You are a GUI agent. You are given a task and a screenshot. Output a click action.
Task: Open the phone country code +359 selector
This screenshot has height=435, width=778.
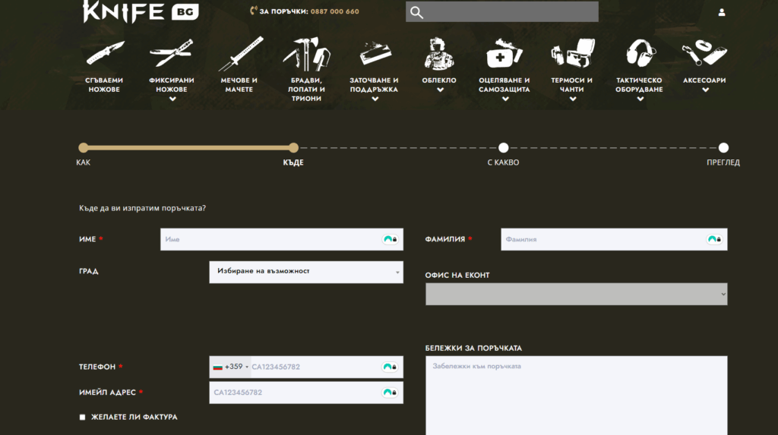tap(231, 367)
